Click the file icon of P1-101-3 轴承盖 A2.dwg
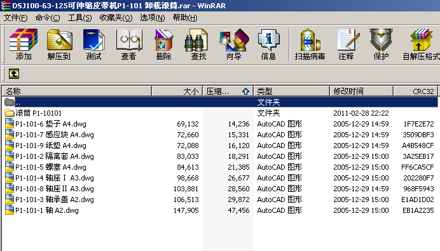This screenshot has height=251, width=440. (10, 200)
